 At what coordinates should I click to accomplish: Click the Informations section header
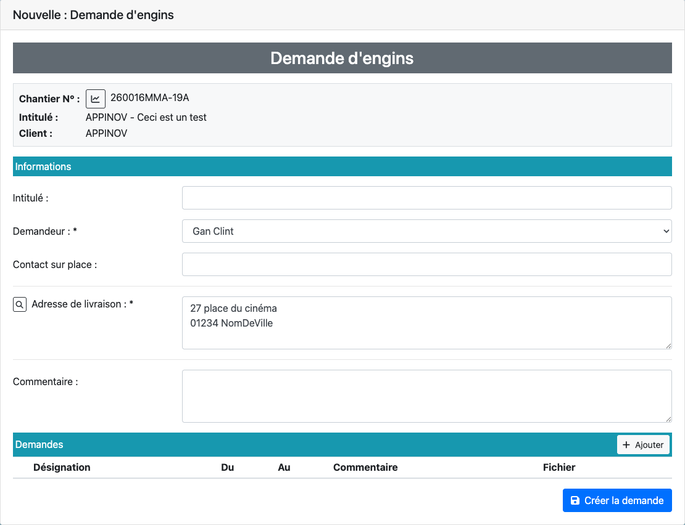[x=43, y=166]
